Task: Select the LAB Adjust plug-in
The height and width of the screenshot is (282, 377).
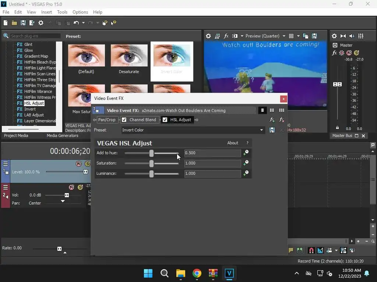Action: pos(34,115)
